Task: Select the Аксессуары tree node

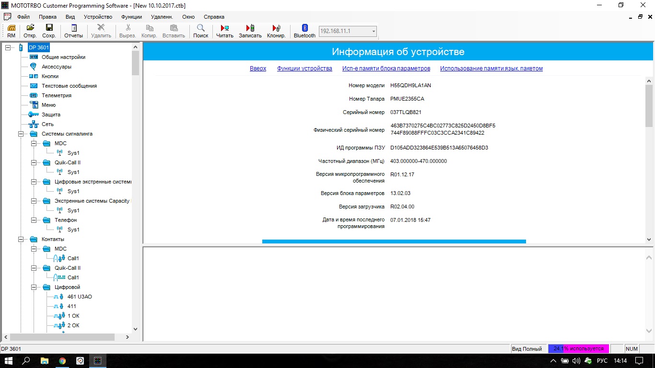Action: 57,67
